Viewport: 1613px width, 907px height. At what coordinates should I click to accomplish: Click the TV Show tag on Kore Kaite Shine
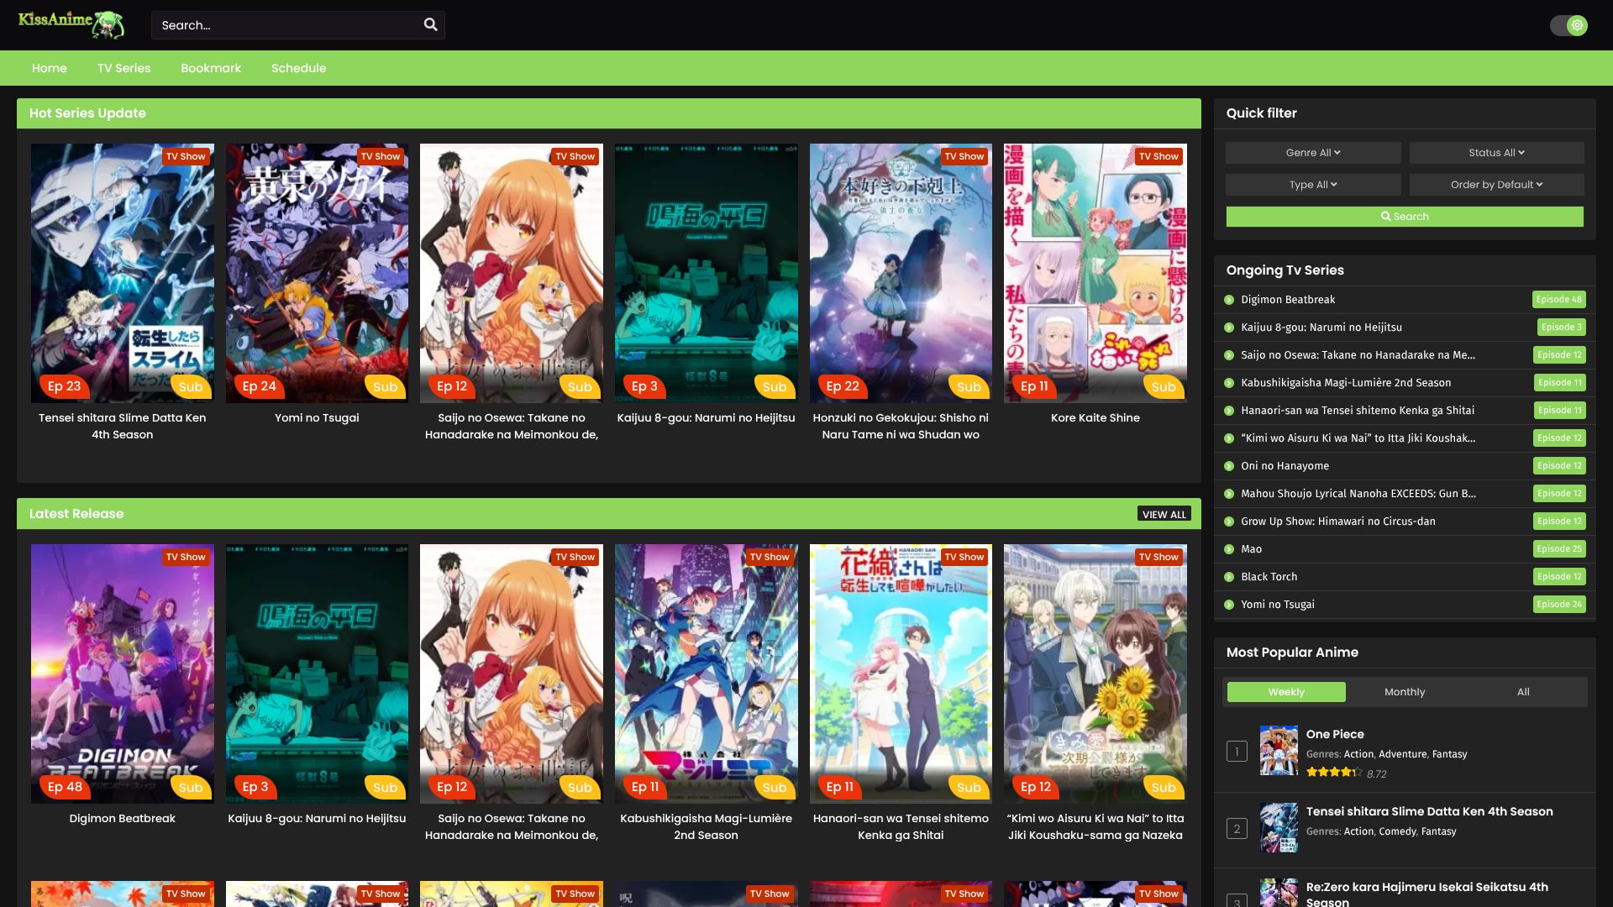tap(1159, 156)
